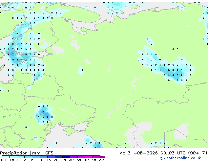This screenshot has width=208, height=161.
Task: Click the purple over-50 arrow tip of the legend
Action: pos(104,157)
